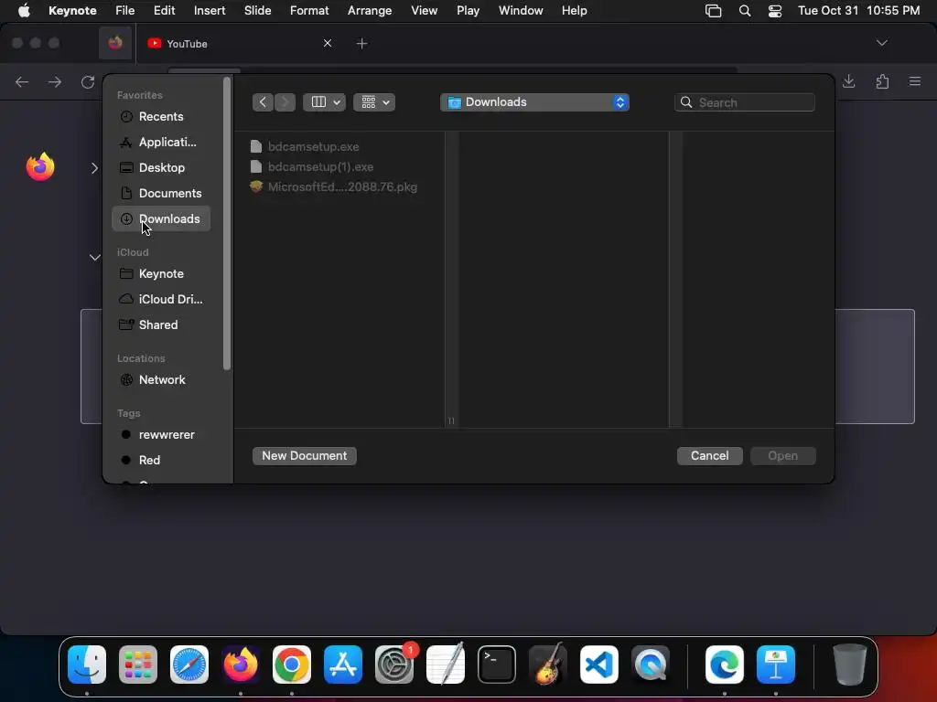The image size is (937, 702).
Task: Select Network location in sidebar
Action: pyautogui.click(x=161, y=379)
